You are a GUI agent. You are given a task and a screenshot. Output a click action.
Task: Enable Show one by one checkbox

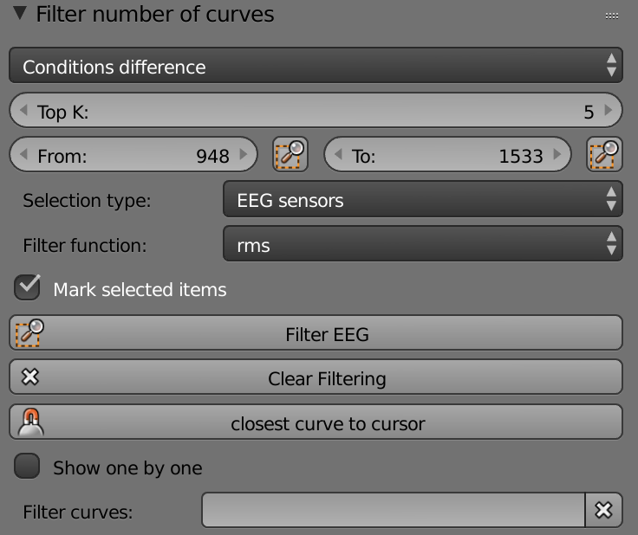click(27, 466)
